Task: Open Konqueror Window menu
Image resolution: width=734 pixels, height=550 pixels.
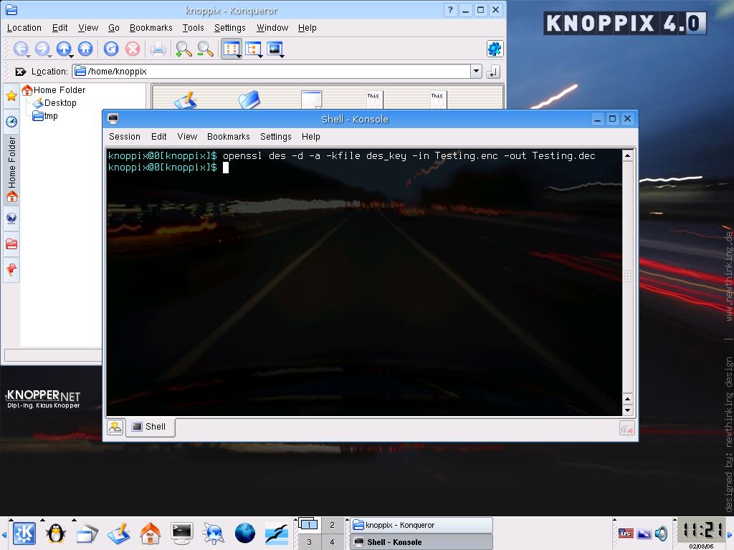Action: tap(272, 28)
